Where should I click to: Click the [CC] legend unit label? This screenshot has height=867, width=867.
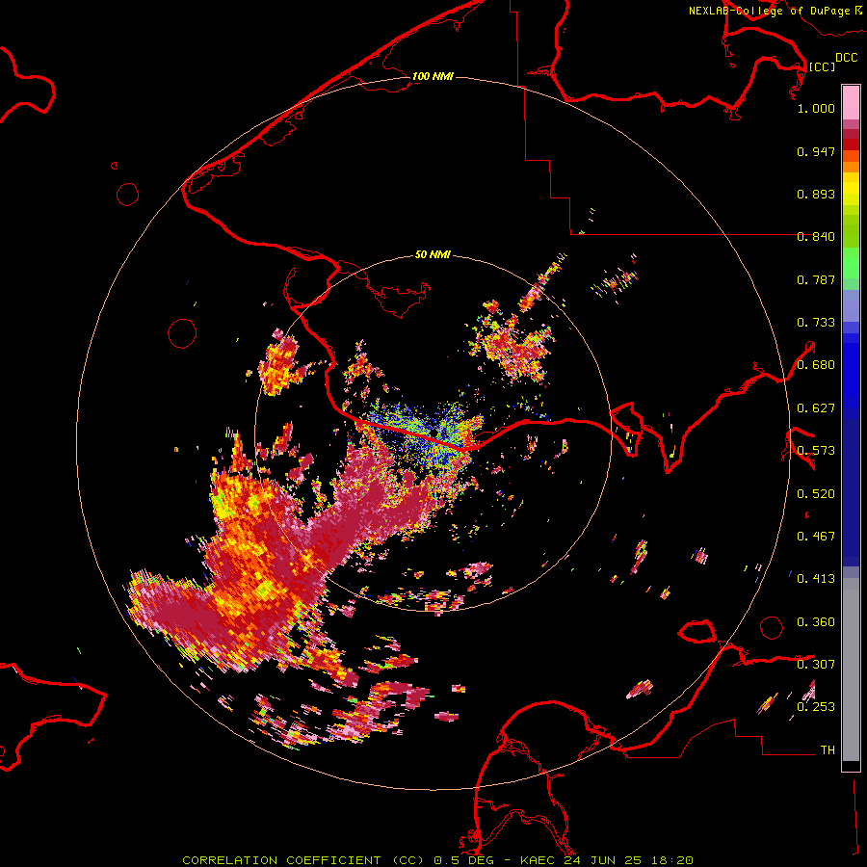822,66
